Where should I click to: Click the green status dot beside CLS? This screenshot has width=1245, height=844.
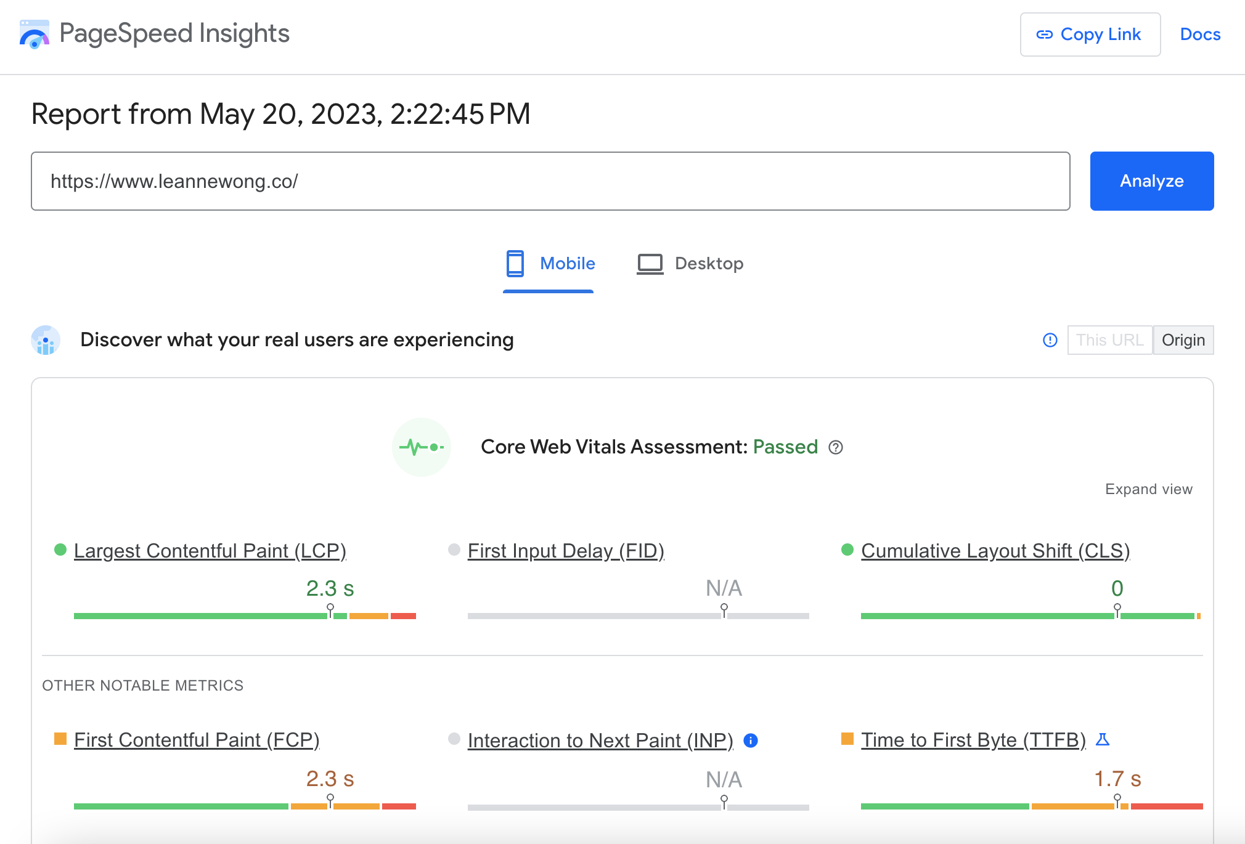[x=847, y=550]
